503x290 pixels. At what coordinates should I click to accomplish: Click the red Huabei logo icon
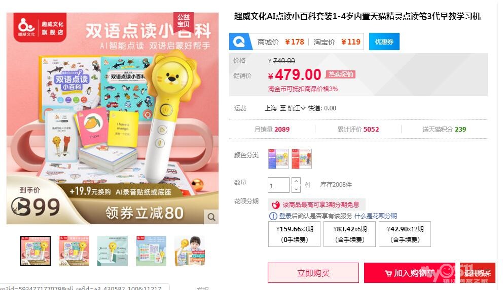coord(275,204)
